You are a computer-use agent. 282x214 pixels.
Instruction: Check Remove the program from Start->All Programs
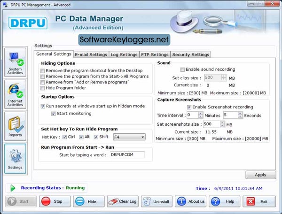coord(43,76)
